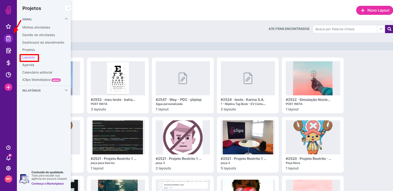Screen dimensions: 393x191
Task: Click 'Água personalizada' subtitle
Action: [x=169, y=104]
